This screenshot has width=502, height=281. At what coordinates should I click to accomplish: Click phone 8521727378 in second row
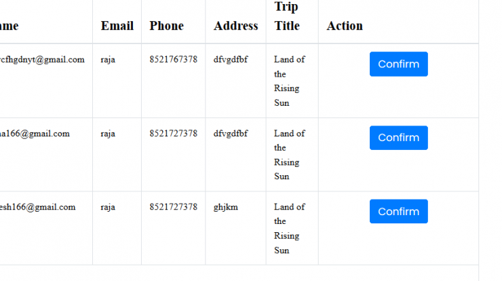173,133
